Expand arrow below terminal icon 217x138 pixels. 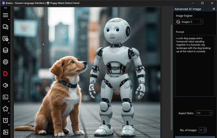coord(9,102)
